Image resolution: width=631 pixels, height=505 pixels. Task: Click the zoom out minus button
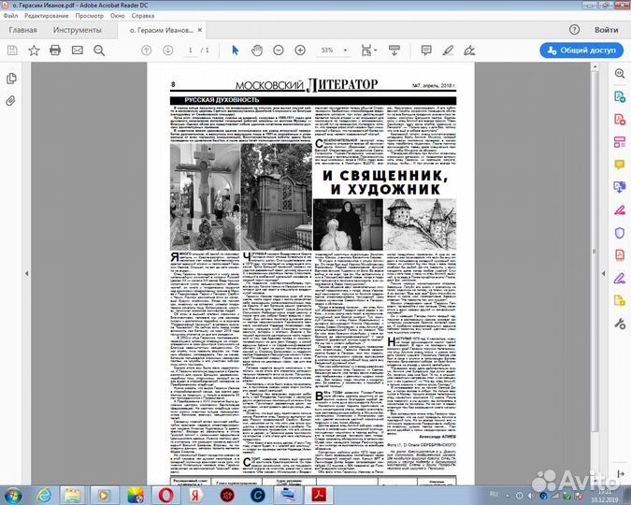278,50
